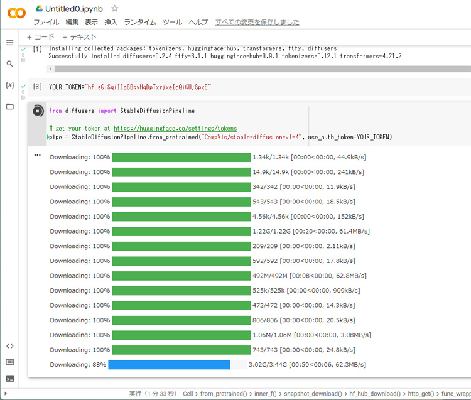
Task: Click the Successfully installed diffusers output line
Action: [225, 56]
